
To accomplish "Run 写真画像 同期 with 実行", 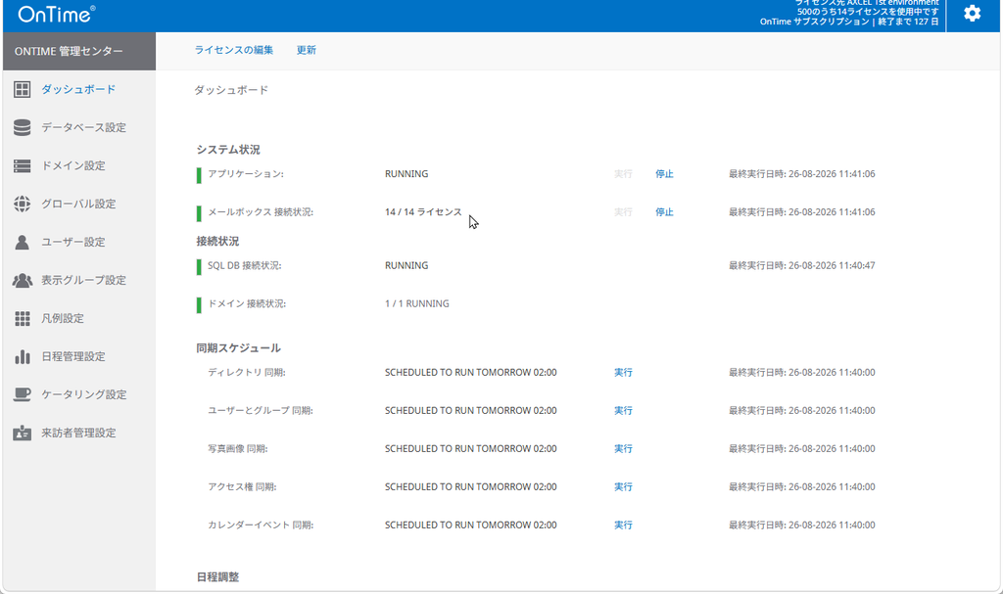I will [624, 449].
